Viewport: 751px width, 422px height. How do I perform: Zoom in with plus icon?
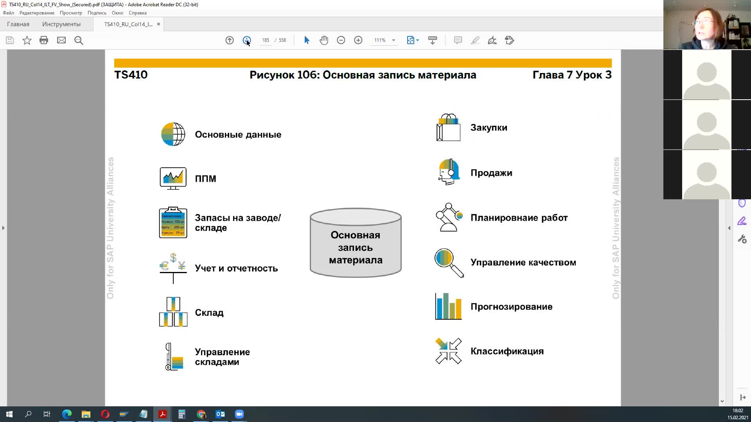point(358,40)
